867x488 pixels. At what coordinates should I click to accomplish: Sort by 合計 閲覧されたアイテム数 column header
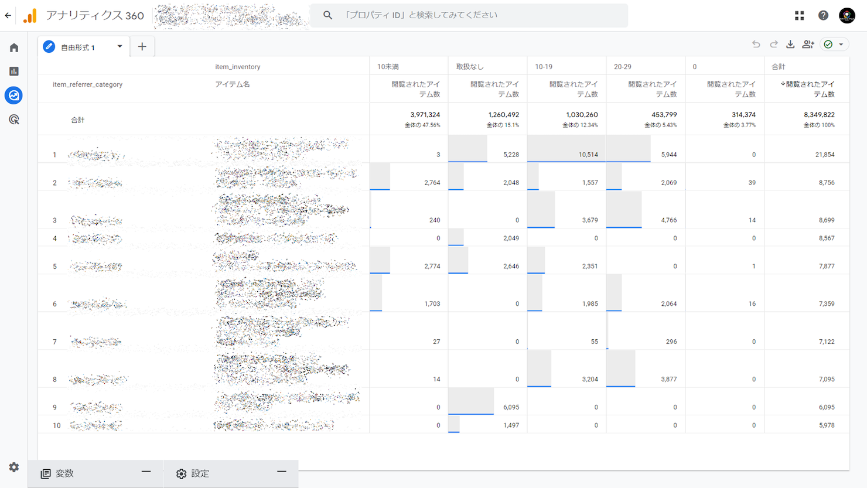pos(807,89)
